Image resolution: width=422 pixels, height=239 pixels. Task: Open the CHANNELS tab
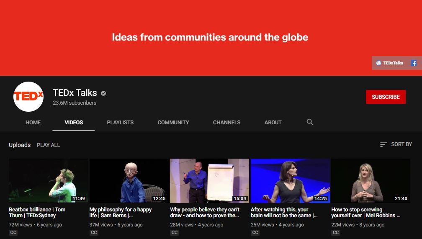pyautogui.click(x=226, y=123)
